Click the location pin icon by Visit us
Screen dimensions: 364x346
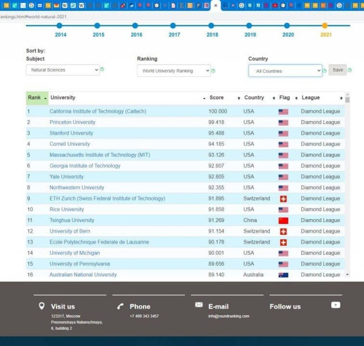(42, 306)
